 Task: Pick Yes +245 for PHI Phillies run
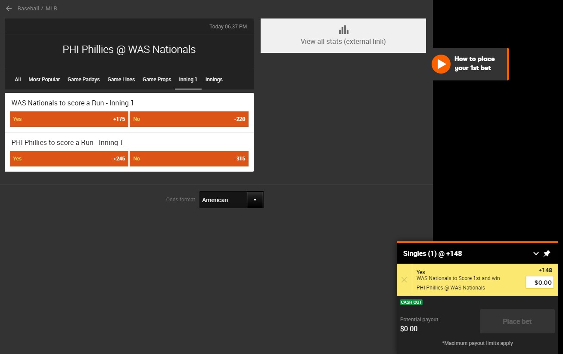pyautogui.click(x=69, y=159)
